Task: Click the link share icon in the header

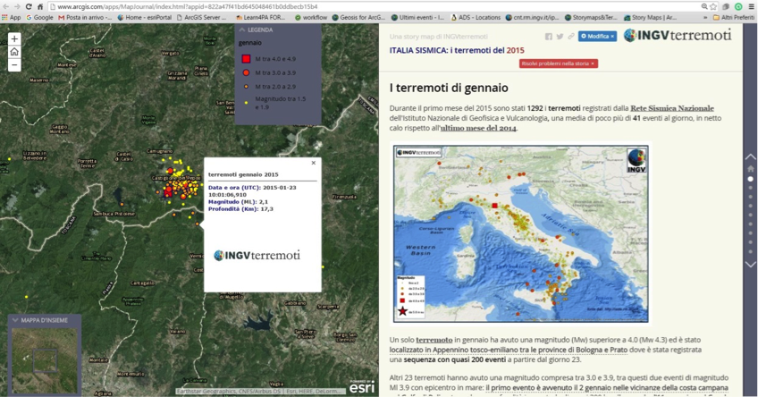Action: tap(571, 37)
